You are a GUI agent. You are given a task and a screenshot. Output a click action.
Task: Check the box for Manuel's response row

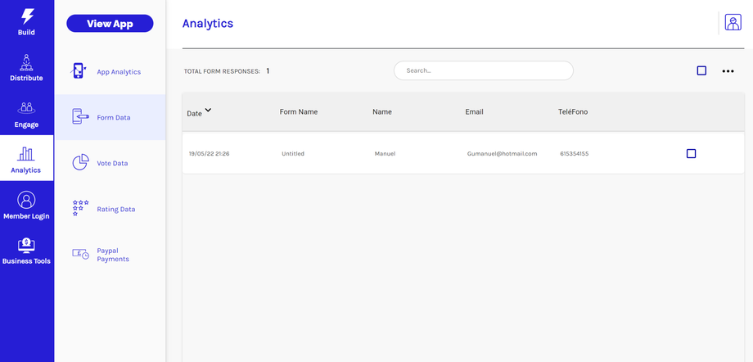(x=691, y=154)
